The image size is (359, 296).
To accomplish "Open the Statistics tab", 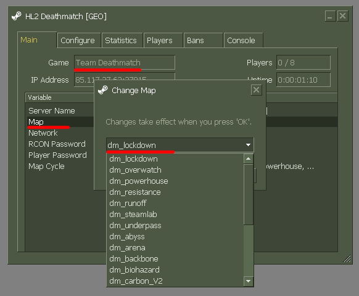I will pyautogui.click(x=122, y=40).
